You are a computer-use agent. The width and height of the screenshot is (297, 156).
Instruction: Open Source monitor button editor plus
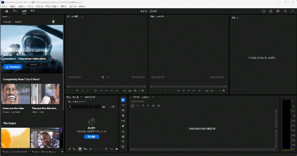pos(143,91)
